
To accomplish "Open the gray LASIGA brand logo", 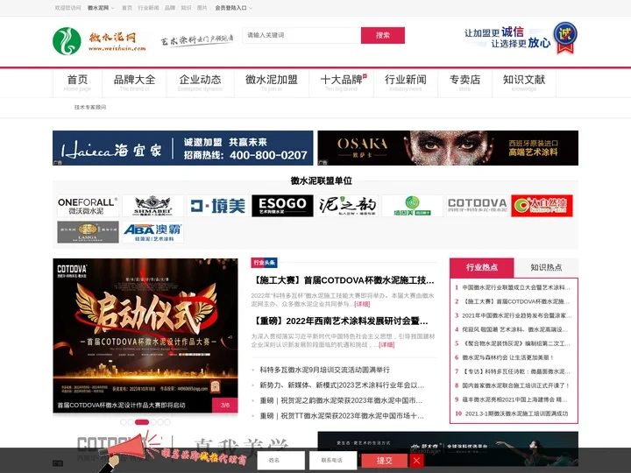I will 88,231.
